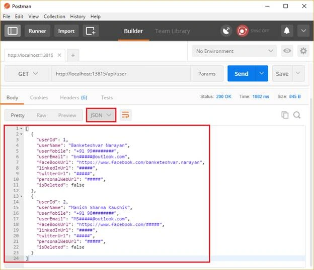This screenshot has width=314, height=270.
Task: Open the JSON format dropdown
Action: [101, 115]
